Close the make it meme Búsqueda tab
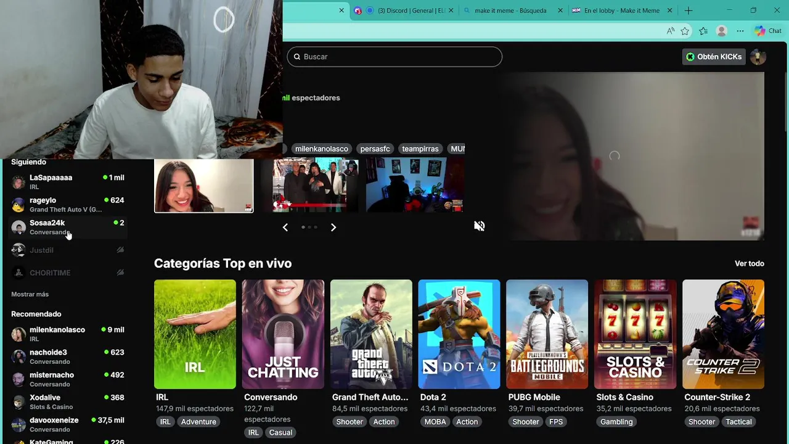Viewport: 789px width, 444px height. click(x=560, y=10)
